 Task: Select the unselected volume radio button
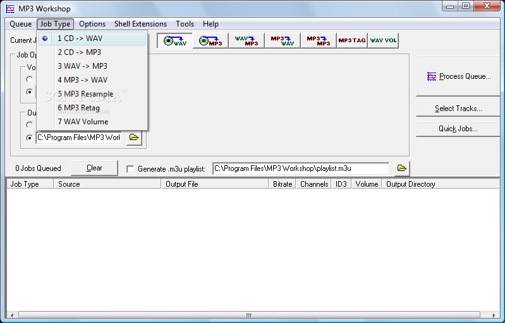(x=29, y=79)
